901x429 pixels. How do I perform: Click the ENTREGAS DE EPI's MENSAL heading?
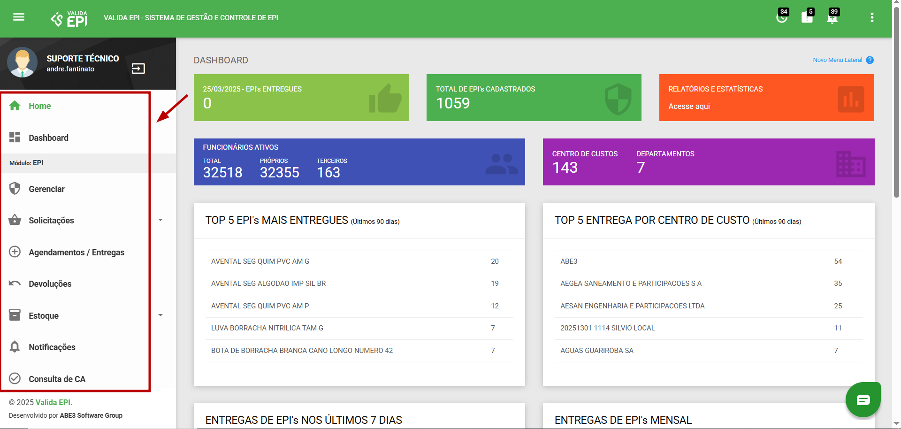tap(623, 420)
